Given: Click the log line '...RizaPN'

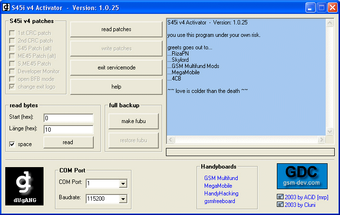Looking at the screenshot, I should pos(178,54).
